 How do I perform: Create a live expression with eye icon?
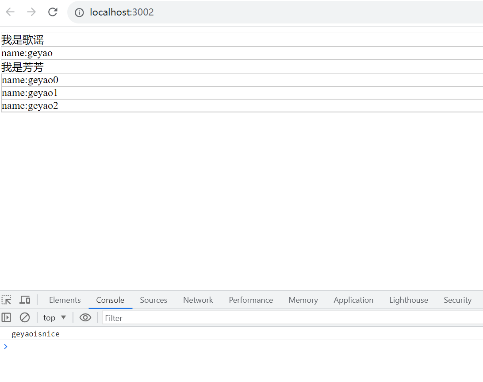point(85,317)
